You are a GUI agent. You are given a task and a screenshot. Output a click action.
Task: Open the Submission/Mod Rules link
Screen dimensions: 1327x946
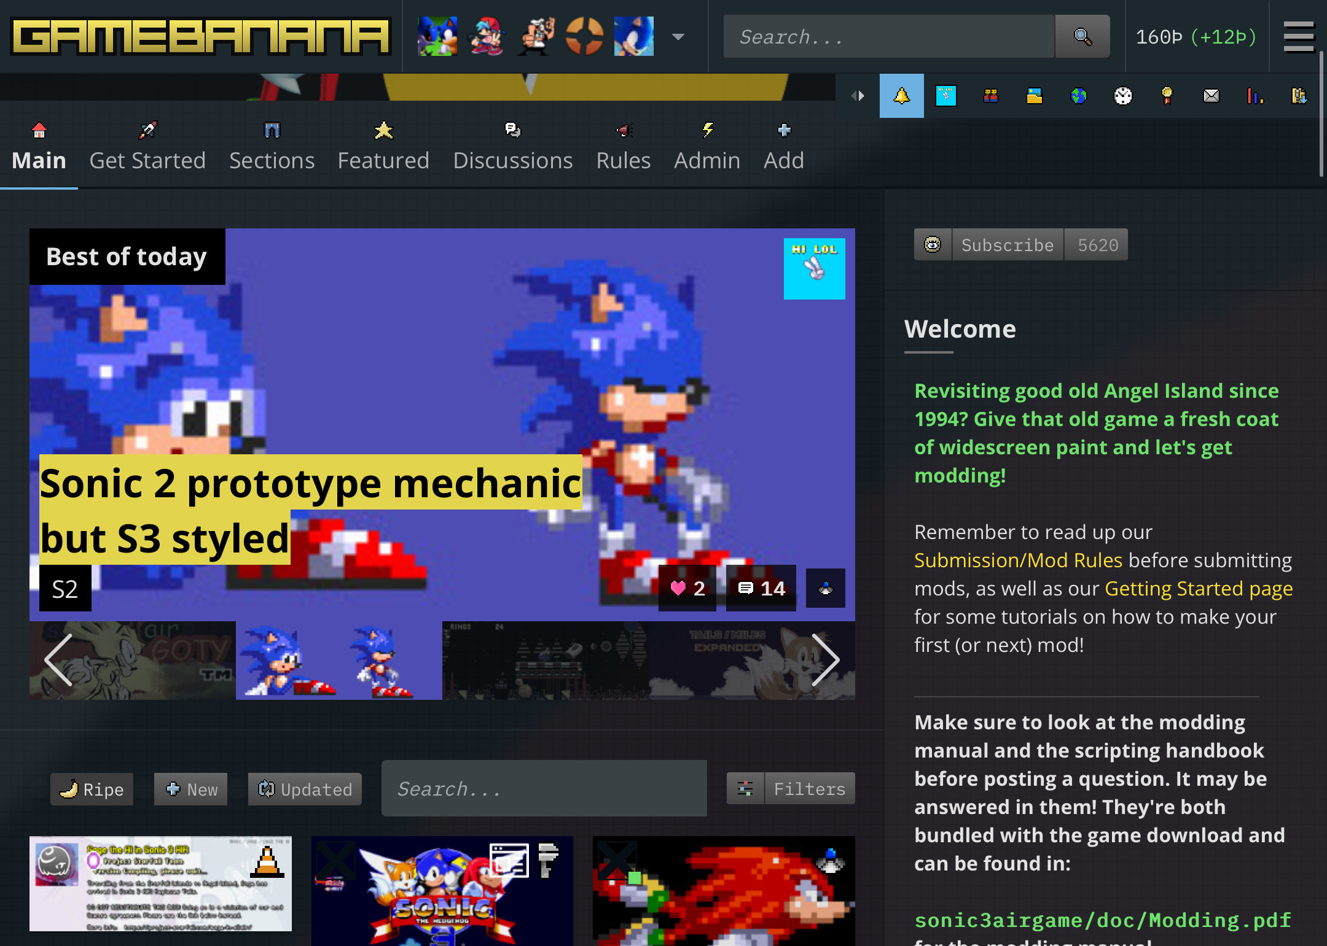[1017, 560]
